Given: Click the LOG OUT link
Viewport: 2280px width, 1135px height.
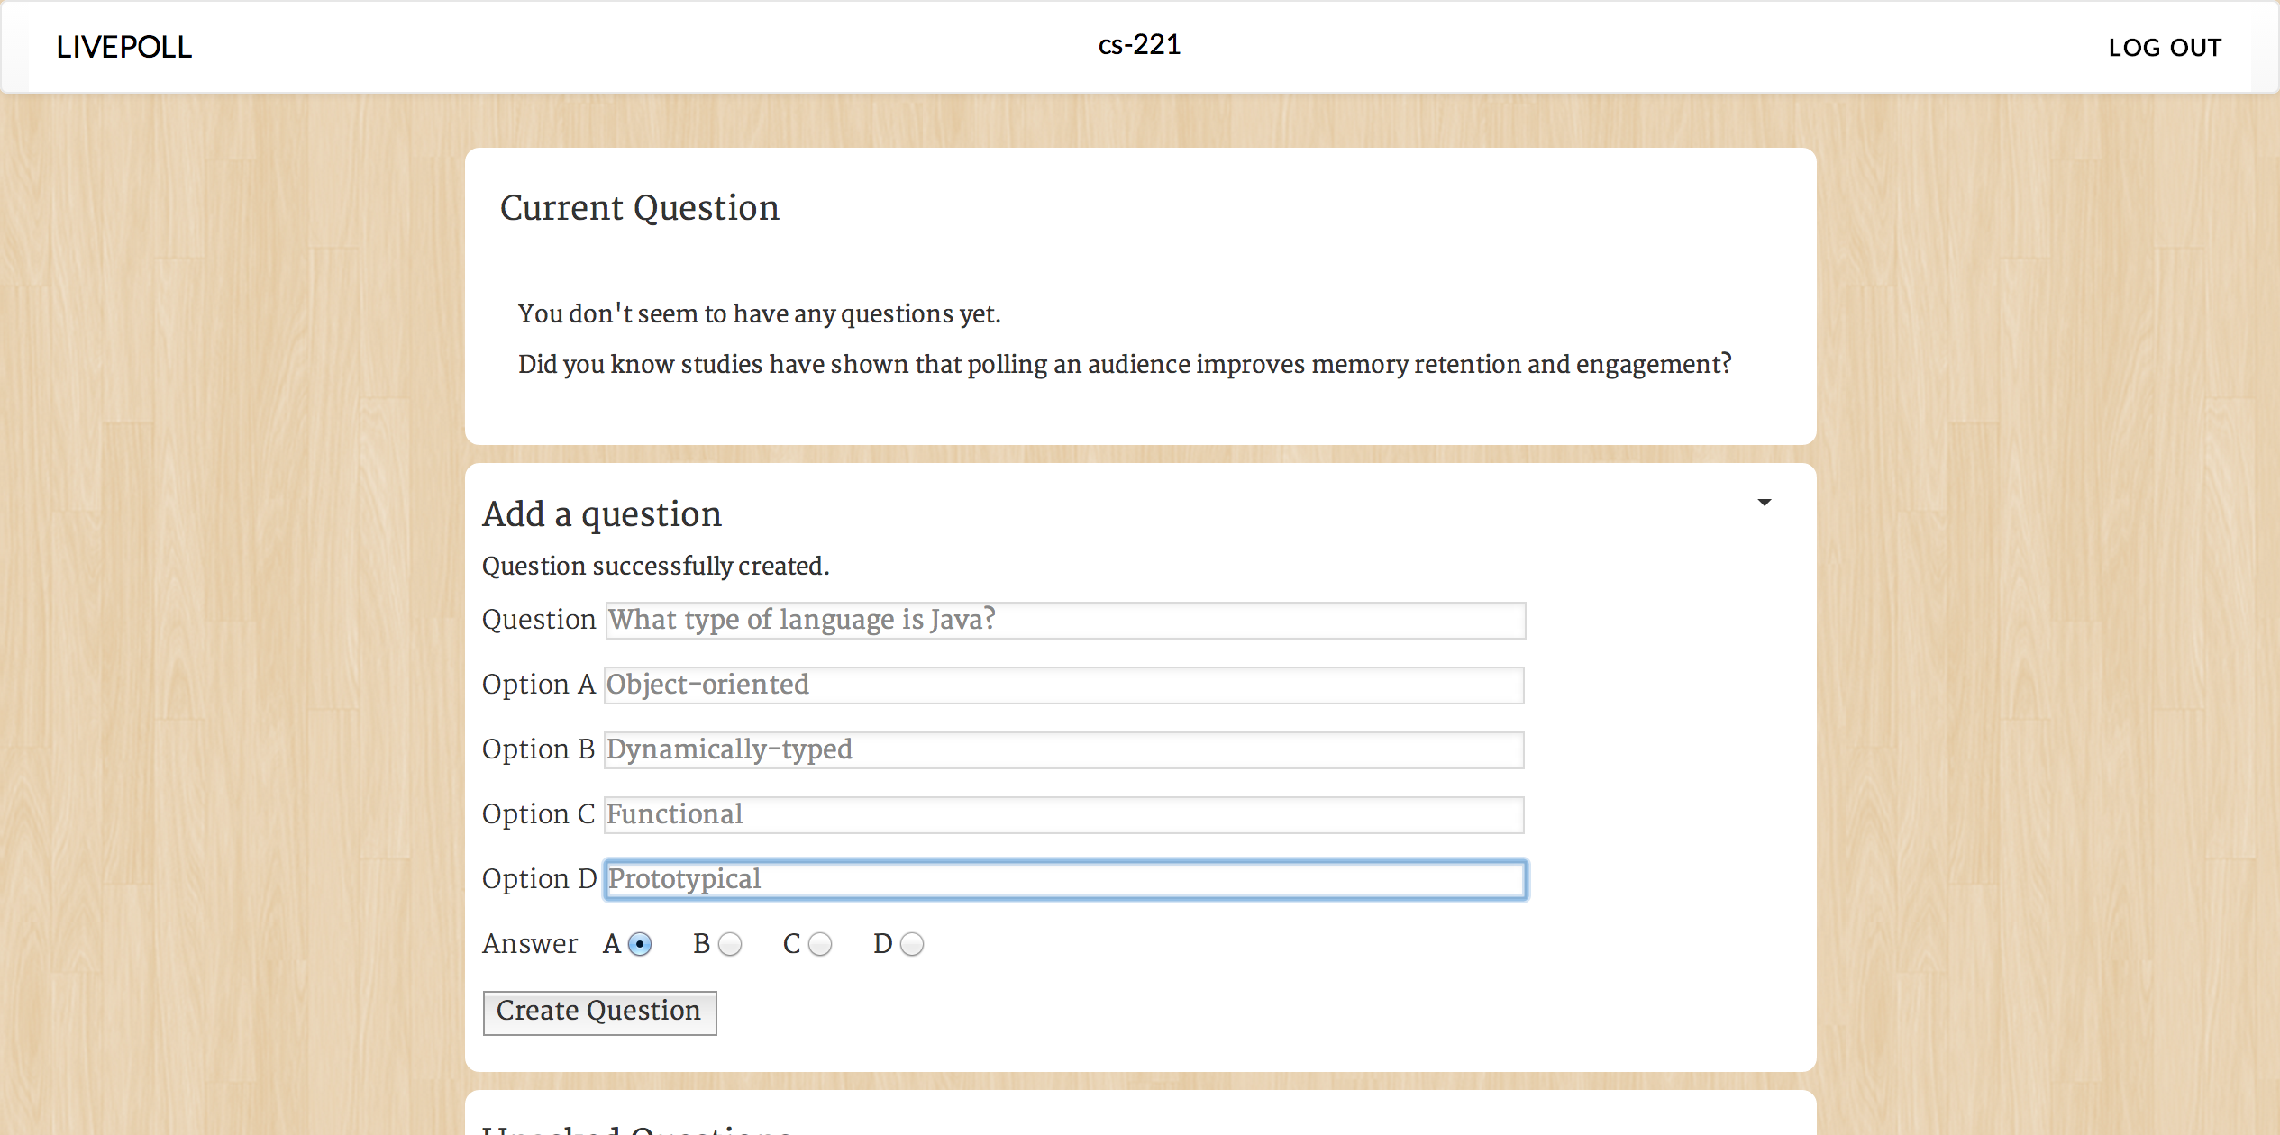Looking at the screenshot, I should tap(2164, 48).
